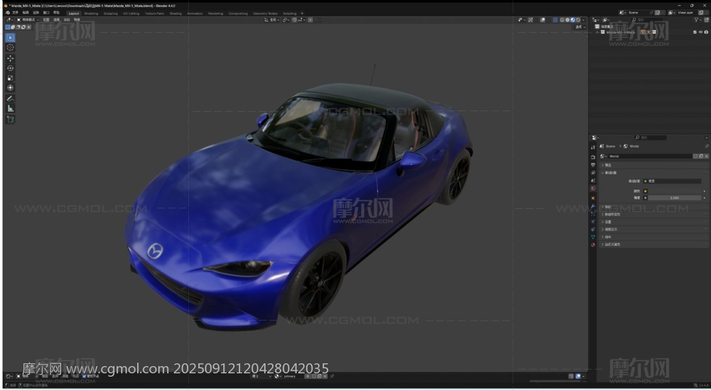Image resolution: width=711 pixels, height=390 pixels.
Task: Open the pivot point dropdown
Action: click(286, 20)
